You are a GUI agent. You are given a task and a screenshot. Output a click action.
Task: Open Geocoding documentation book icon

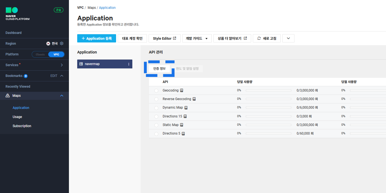pyautogui.click(x=182, y=90)
